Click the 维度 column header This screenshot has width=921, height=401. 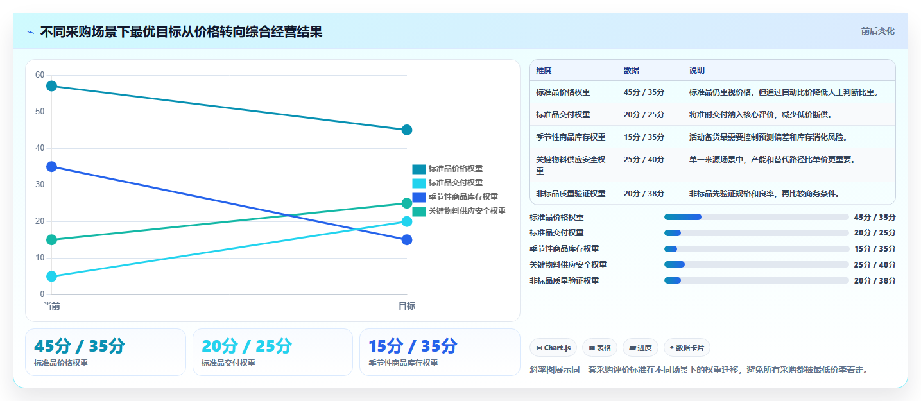[x=544, y=71]
